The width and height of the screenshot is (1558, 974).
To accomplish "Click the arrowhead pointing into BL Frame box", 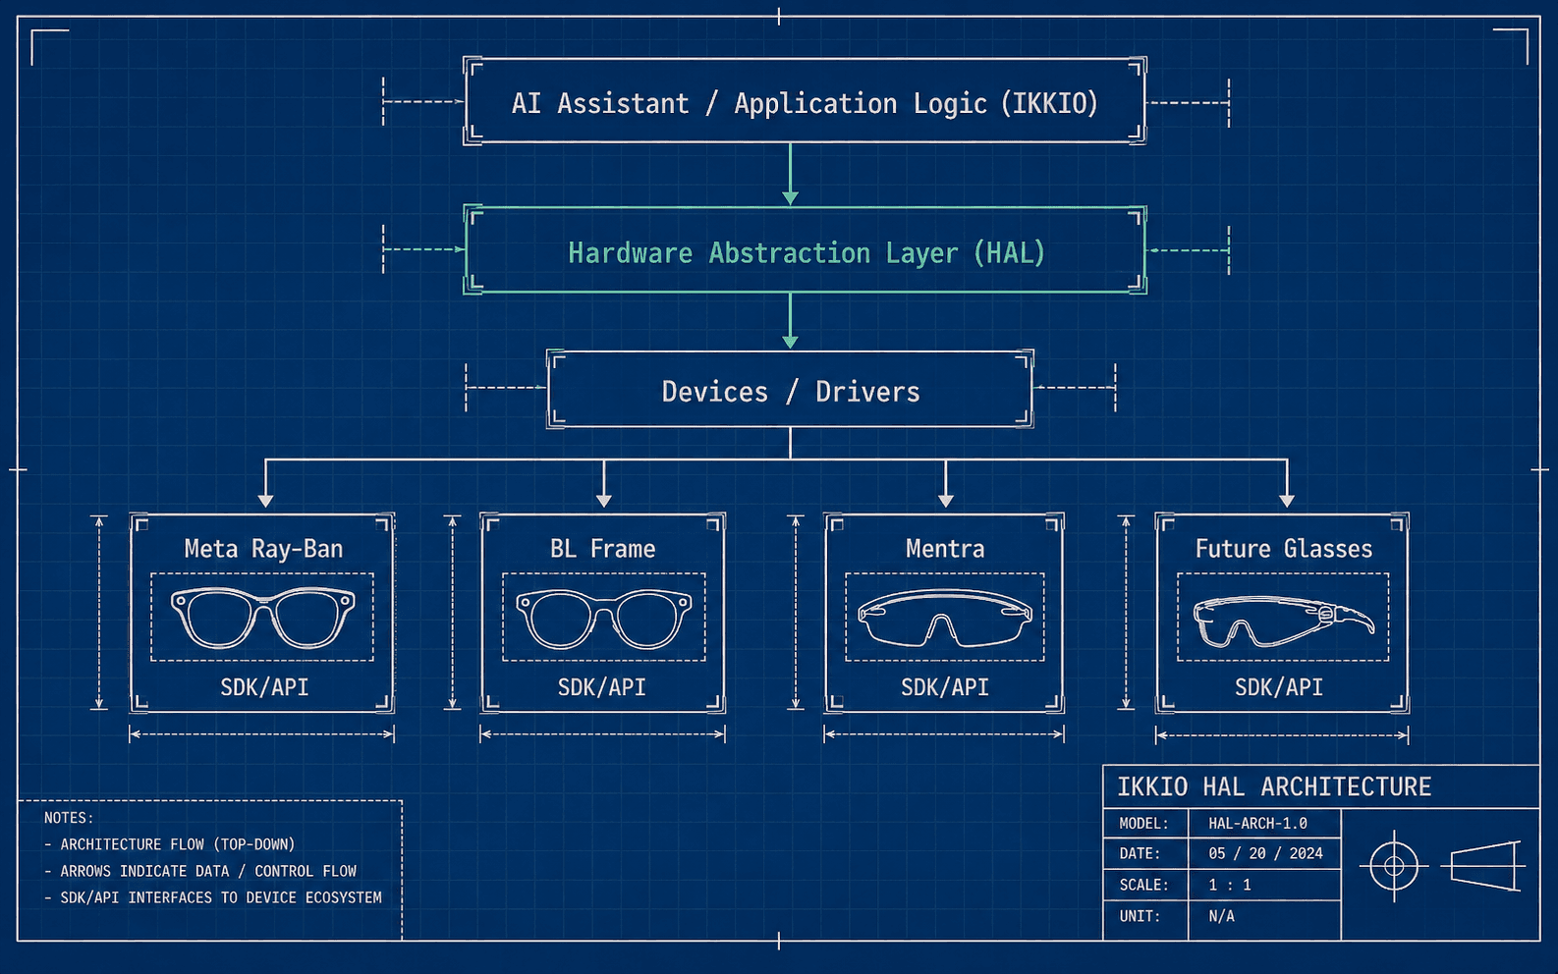I will 604,501.
